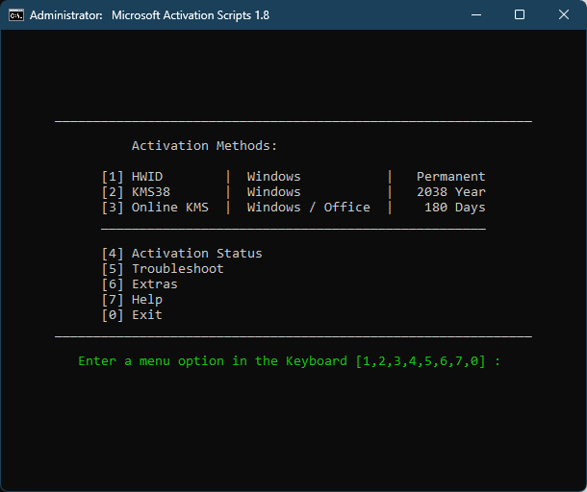Screen dimensions: 587x492
Task: Click the "Activation Methods:" heading
Action: (204, 146)
